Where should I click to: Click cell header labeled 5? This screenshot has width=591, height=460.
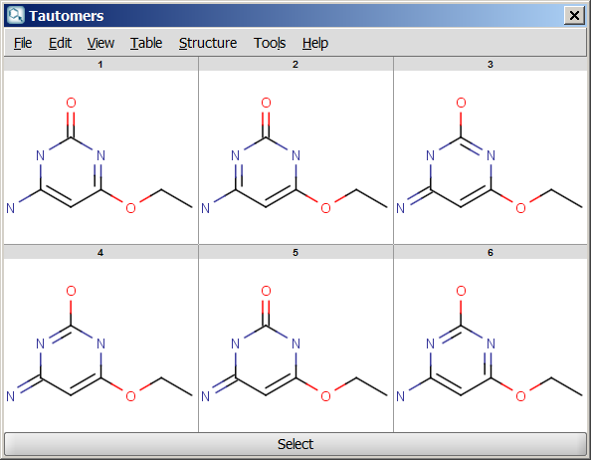[x=295, y=253]
